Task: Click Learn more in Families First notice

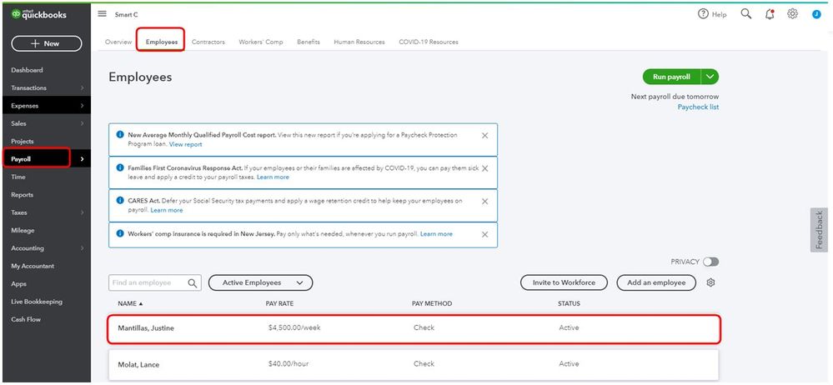Action: tap(273, 177)
